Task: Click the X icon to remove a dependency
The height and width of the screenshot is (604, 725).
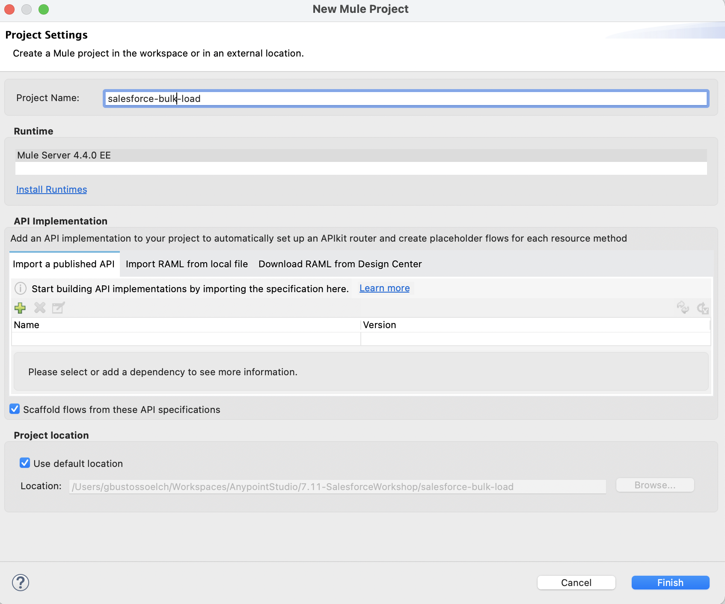Action: tap(40, 308)
